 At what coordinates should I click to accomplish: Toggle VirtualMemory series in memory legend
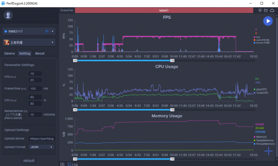click(x=264, y=144)
